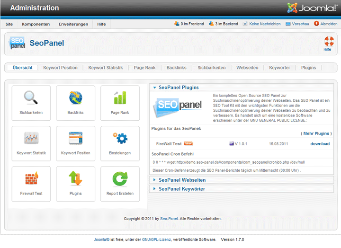Image resolution: width=341 pixels, height=248 pixels.
Task: Click the Seo-Panel copyright link
Action: click(169, 219)
